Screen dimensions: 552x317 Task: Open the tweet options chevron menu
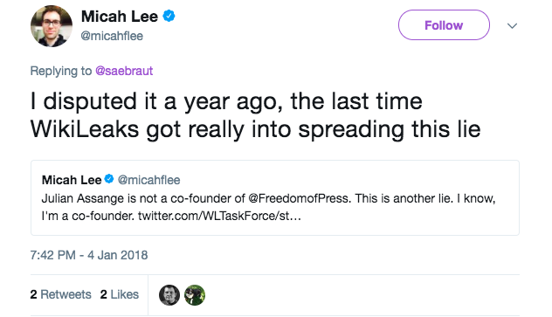coord(512,25)
